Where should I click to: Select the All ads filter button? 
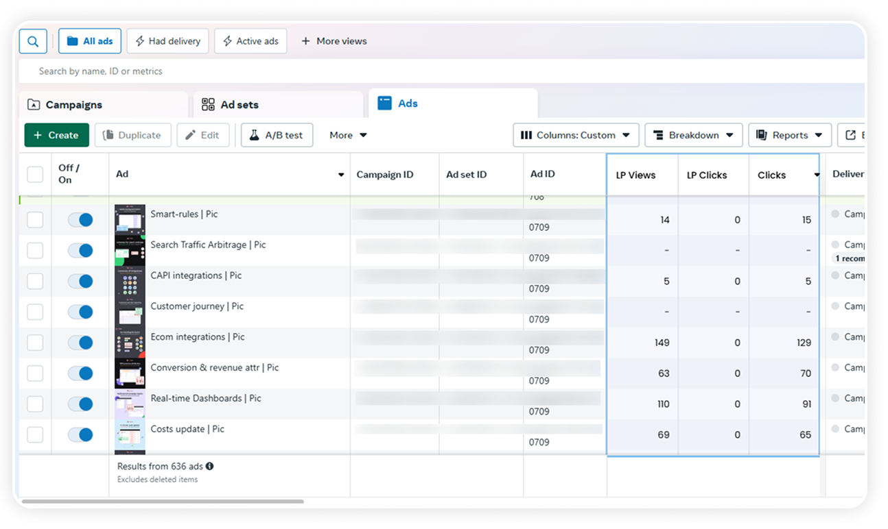(x=90, y=41)
